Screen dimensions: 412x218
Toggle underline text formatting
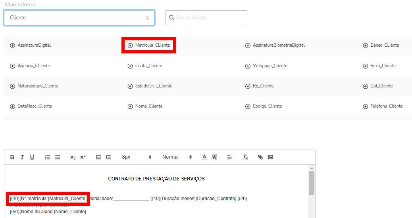(32, 157)
